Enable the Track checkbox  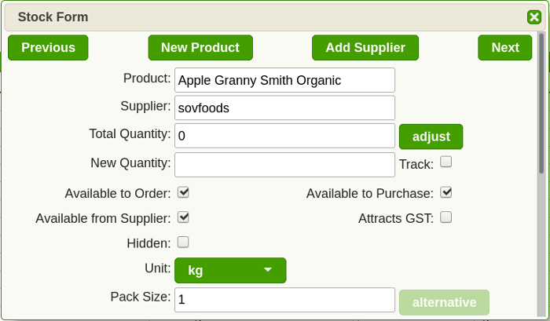pyautogui.click(x=445, y=162)
